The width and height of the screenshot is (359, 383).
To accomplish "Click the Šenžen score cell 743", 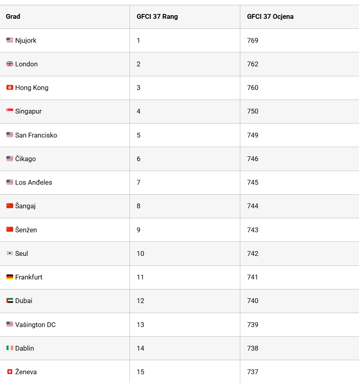I will coord(253,230).
